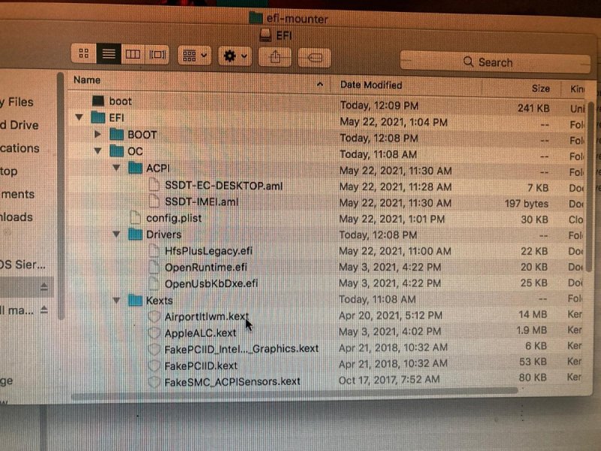Switch to gallery cover flow view

[x=157, y=54]
